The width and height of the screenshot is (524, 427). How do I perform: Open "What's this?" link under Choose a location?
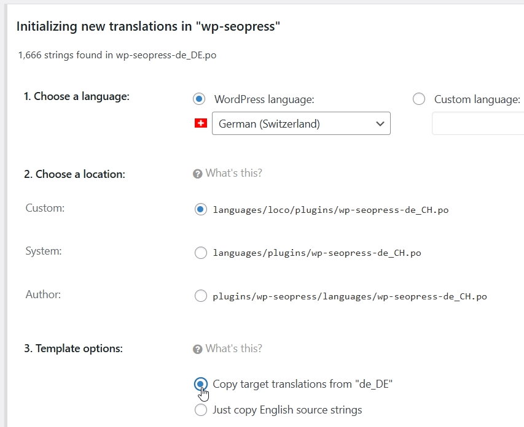233,173
